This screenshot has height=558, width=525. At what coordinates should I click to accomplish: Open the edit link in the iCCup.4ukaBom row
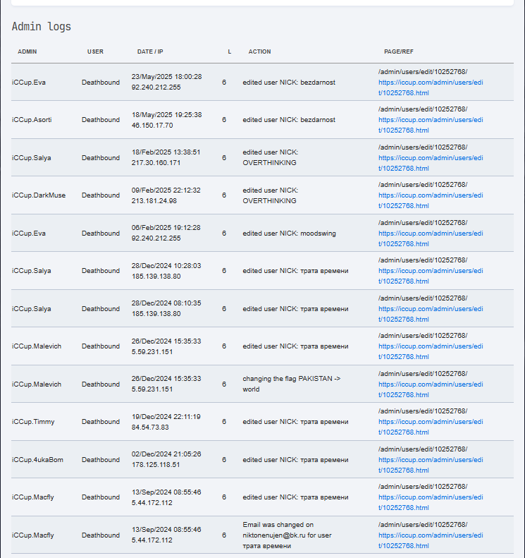tap(431, 465)
